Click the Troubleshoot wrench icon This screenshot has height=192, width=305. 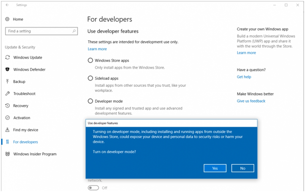click(8, 94)
